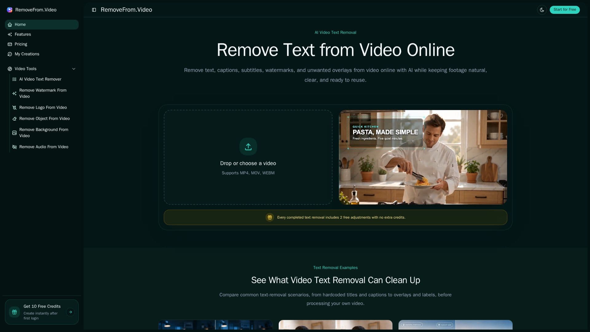Open Remove Background From Video tool
The height and width of the screenshot is (332, 590).
pyautogui.click(x=44, y=133)
